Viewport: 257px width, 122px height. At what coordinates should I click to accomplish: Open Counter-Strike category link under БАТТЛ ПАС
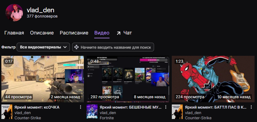tap(198, 118)
